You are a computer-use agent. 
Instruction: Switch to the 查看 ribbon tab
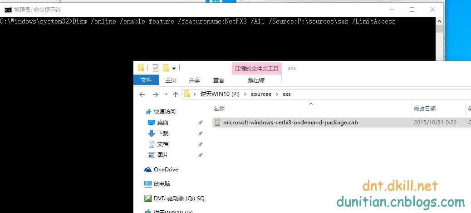point(218,80)
